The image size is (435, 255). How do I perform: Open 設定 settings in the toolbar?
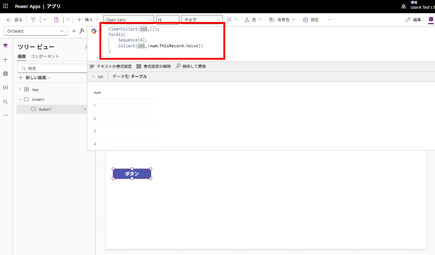click(311, 19)
